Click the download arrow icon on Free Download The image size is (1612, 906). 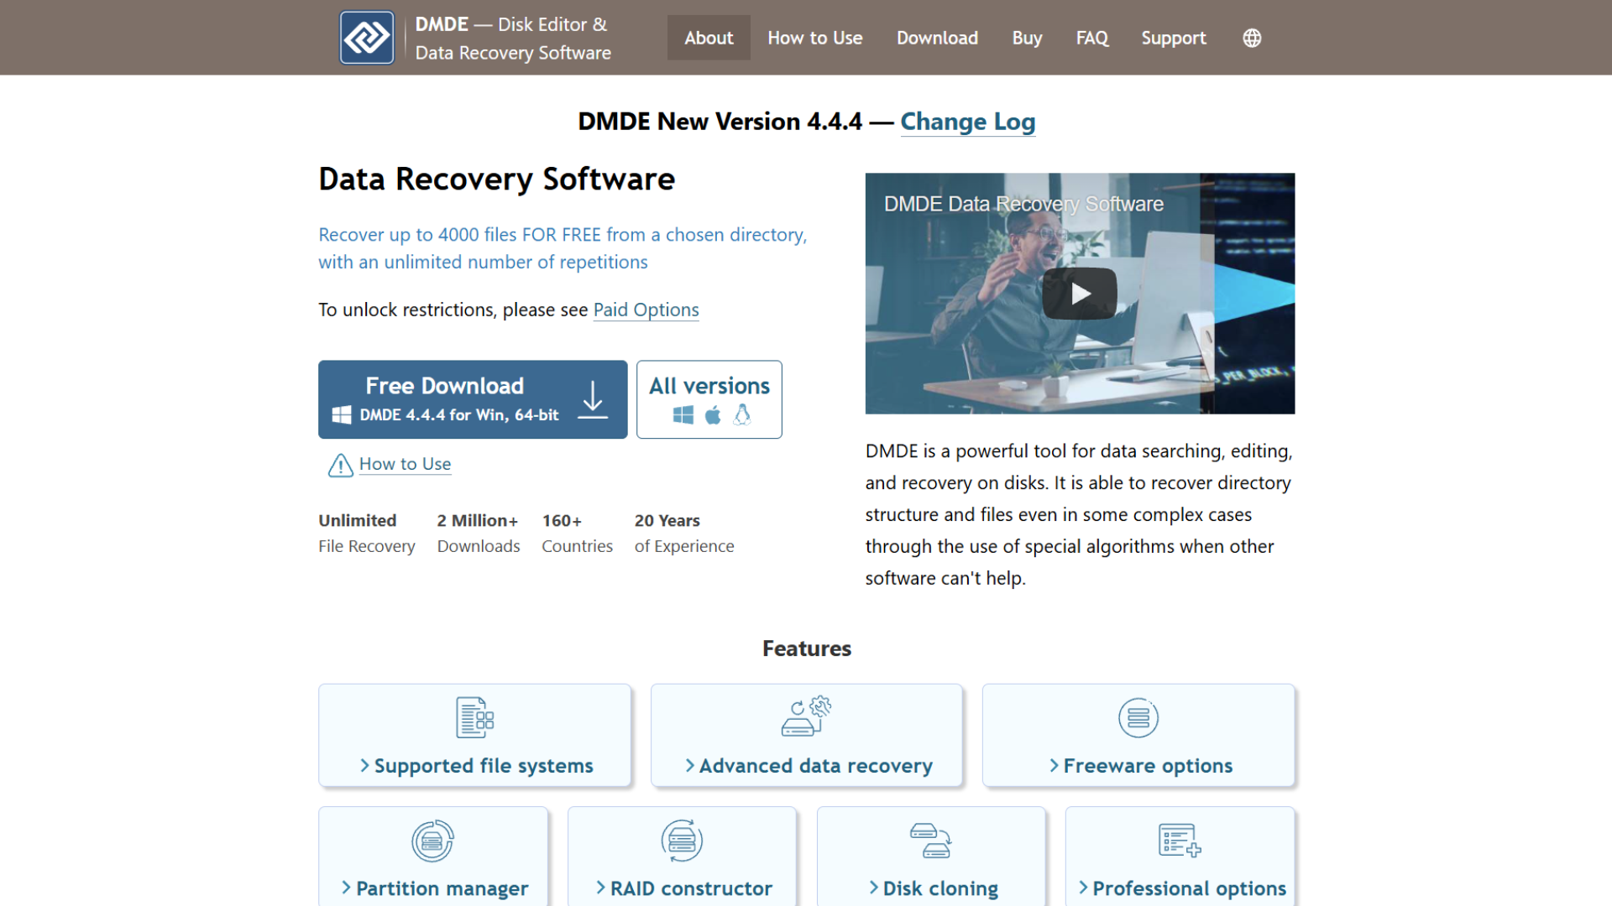(x=593, y=399)
